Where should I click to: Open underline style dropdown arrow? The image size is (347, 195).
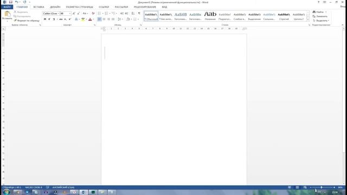(x=57, y=19)
